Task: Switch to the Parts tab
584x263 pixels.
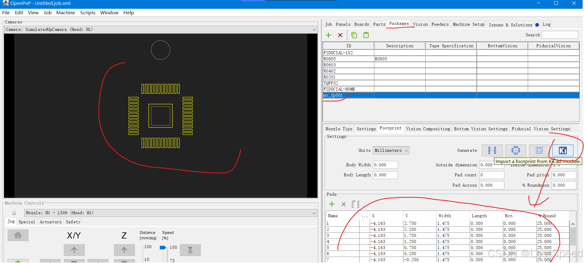Action: (x=379, y=24)
